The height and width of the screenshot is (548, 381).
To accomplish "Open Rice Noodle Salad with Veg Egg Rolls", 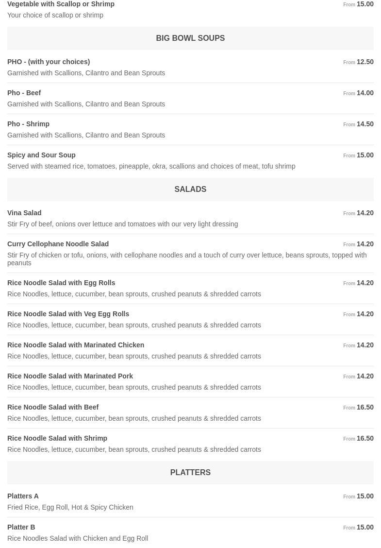I will pyautogui.click(x=68, y=314).
